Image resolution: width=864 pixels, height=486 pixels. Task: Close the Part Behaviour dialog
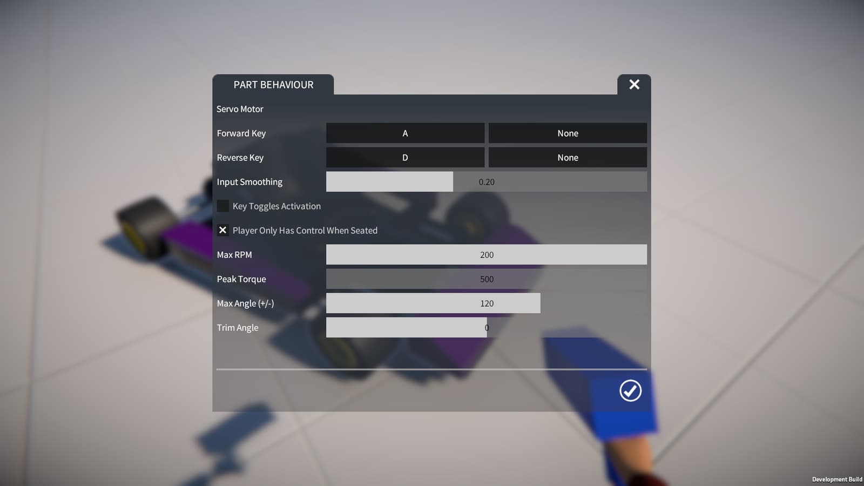pos(634,84)
